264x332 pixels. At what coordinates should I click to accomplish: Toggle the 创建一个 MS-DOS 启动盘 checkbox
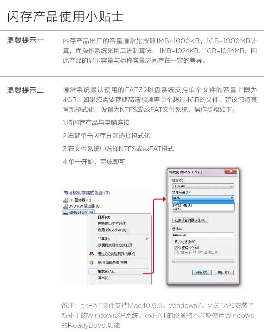[176, 252]
